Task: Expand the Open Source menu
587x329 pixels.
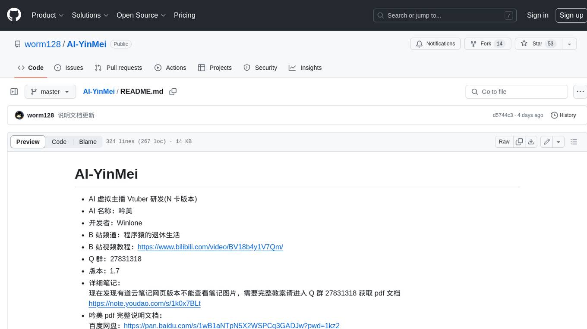Action: (x=141, y=15)
